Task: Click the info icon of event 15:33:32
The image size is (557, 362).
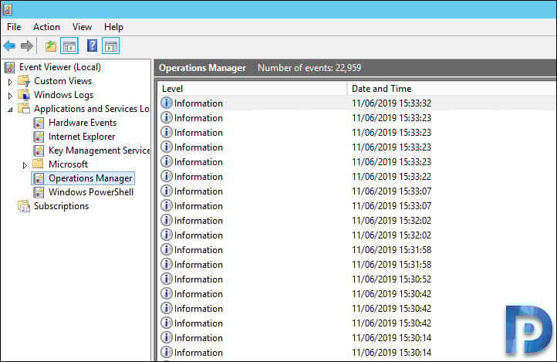Action: [166, 103]
